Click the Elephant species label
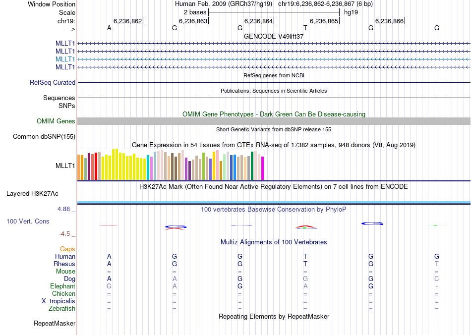The width and height of the screenshot is (471, 335). coord(62,286)
